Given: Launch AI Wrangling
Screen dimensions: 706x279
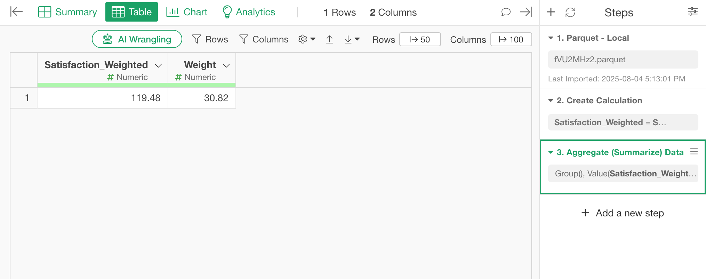Looking at the screenshot, I should coord(137,39).
